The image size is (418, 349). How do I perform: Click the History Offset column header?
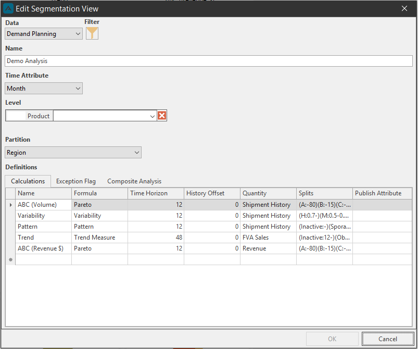point(212,193)
